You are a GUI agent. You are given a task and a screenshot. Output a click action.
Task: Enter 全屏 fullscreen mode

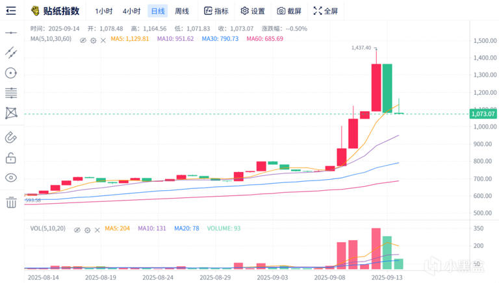pyautogui.click(x=326, y=11)
